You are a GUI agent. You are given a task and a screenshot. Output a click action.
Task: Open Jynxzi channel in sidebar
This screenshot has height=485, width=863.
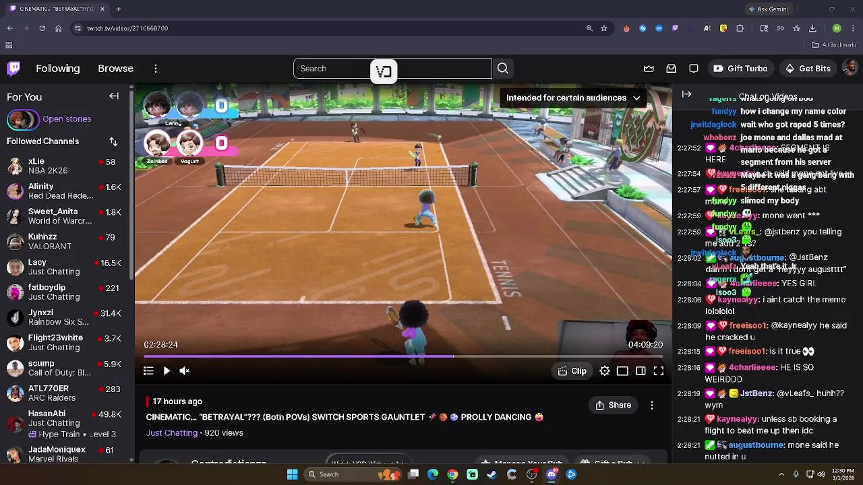64,317
